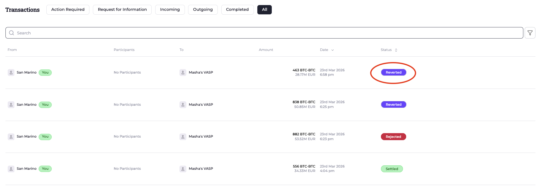Click Masha's VASP avatar in 463 BTC-BTC row
The width and height of the screenshot is (539, 186).
click(183, 73)
